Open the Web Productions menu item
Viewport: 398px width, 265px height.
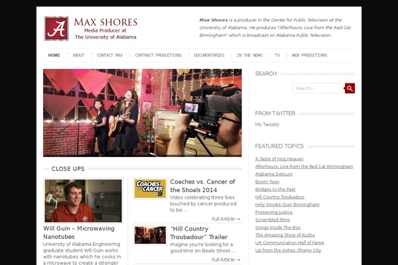[309, 55]
